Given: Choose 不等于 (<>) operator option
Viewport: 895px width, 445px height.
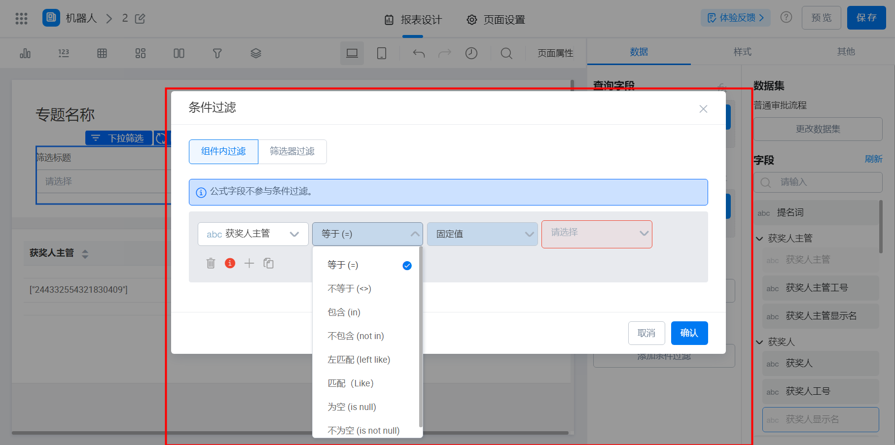Looking at the screenshot, I should coord(349,289).
